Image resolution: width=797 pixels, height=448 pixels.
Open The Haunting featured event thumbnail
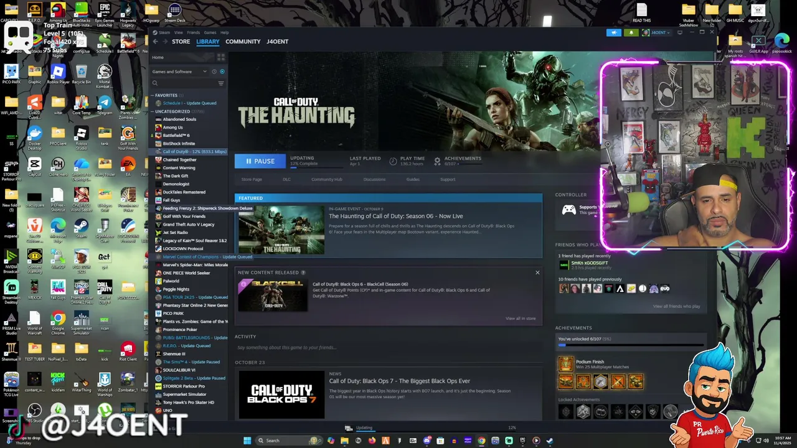pos(281,230)
